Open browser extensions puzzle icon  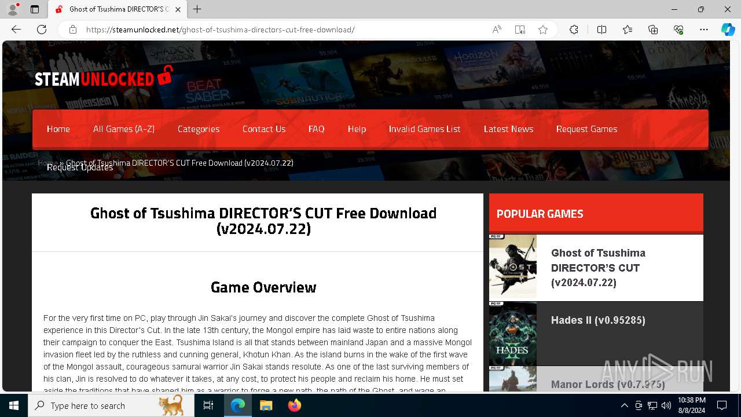(x=574, y=30)
